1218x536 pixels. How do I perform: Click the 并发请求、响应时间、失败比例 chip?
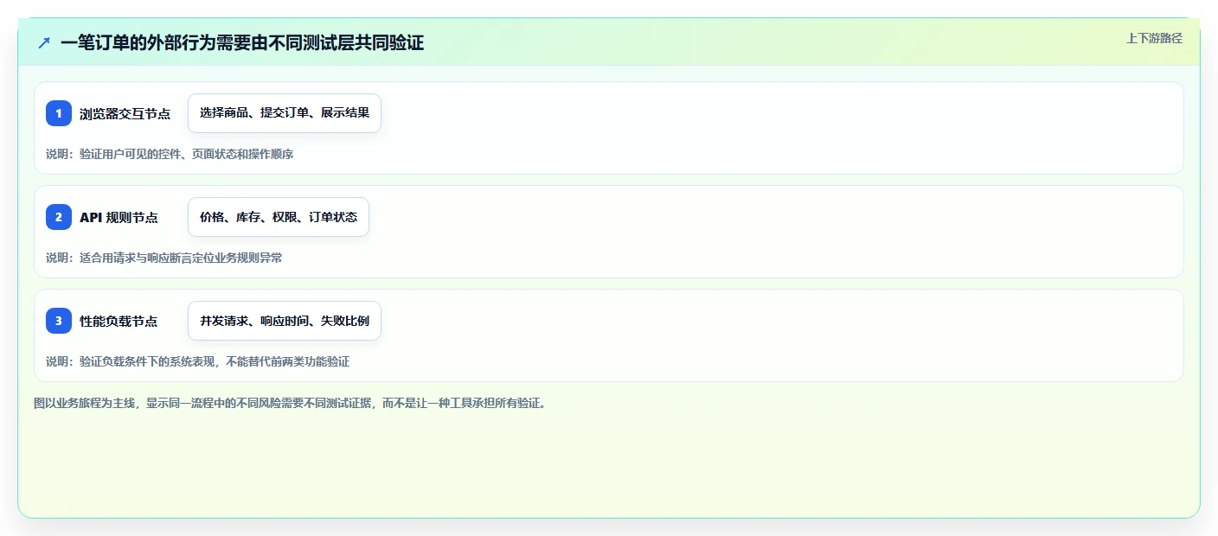pos(285,321)
